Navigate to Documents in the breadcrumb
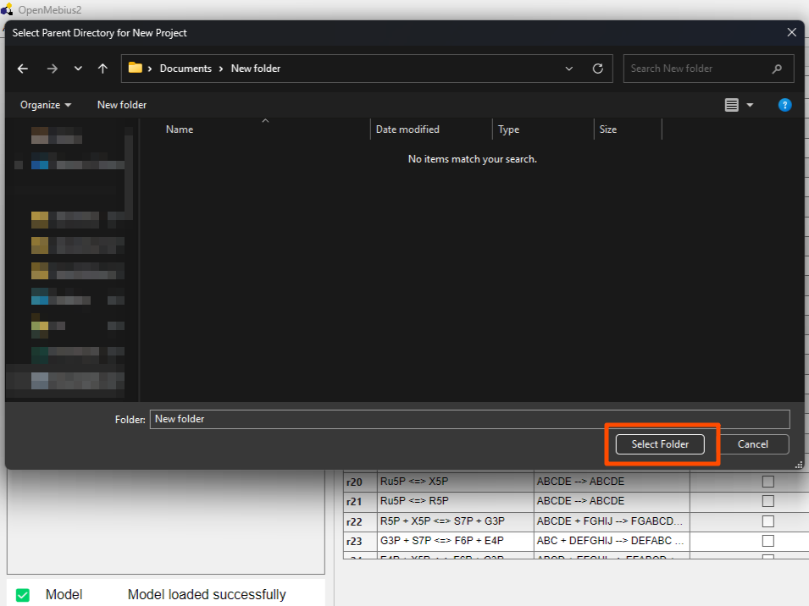The height and width of the screenshot is (606, 809). [186, 69]
